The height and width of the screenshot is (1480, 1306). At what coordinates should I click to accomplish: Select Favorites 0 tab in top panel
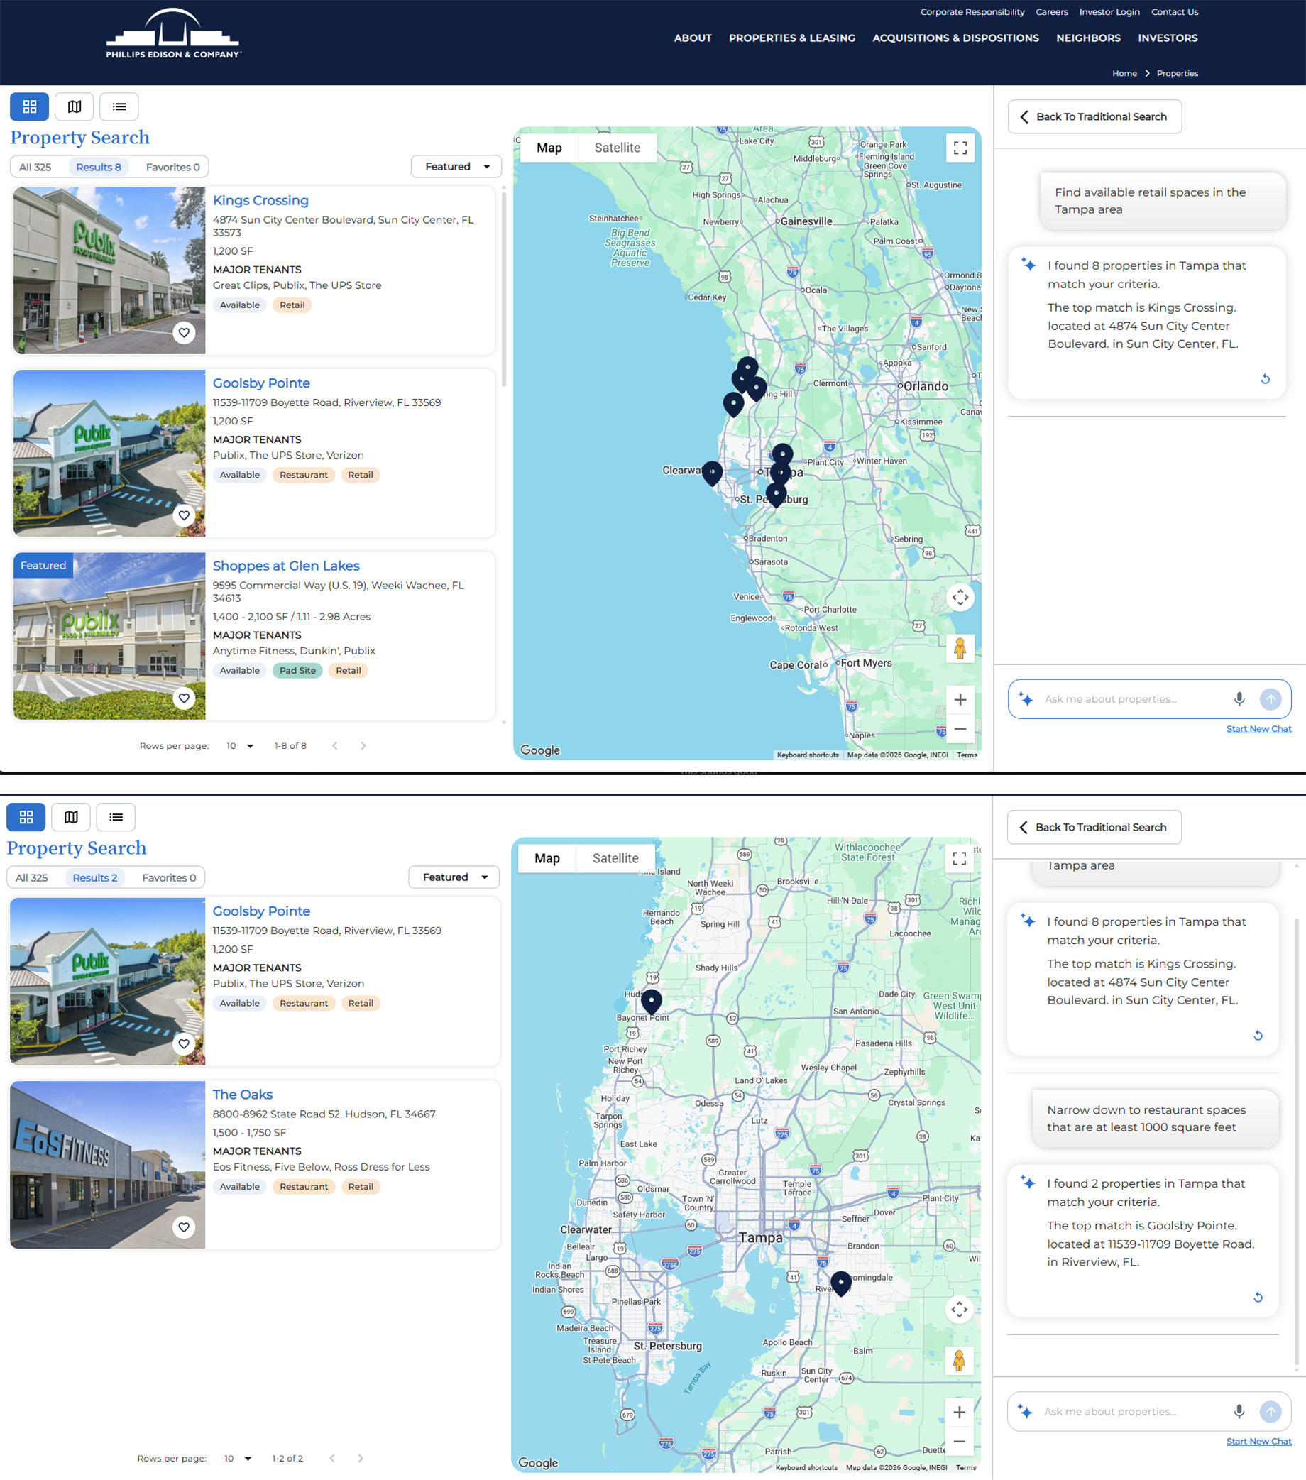click(172, 168)
